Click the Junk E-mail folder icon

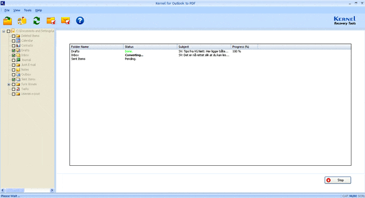click(x=18, y=65)
